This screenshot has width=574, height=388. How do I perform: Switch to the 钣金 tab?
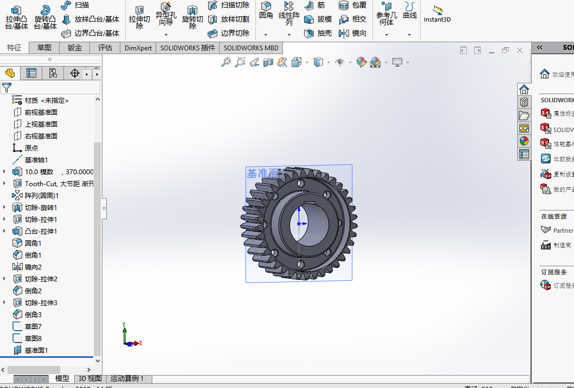[75, 48]
